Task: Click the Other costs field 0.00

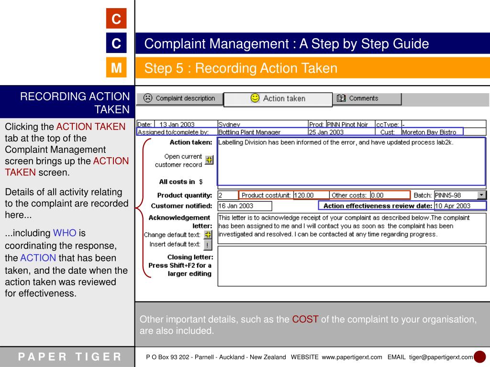Action: pyautogui.click(x=390, y=195)
